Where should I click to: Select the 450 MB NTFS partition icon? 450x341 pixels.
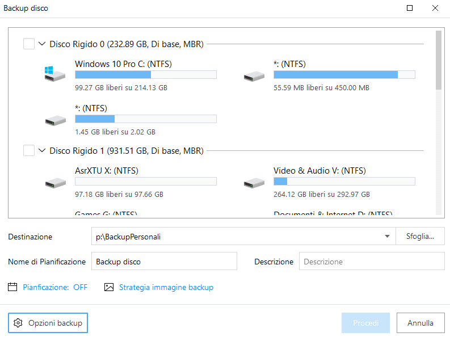(254, 76)
